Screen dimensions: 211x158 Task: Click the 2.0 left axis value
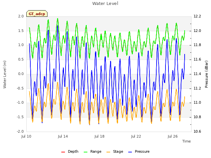click(21, 16)
